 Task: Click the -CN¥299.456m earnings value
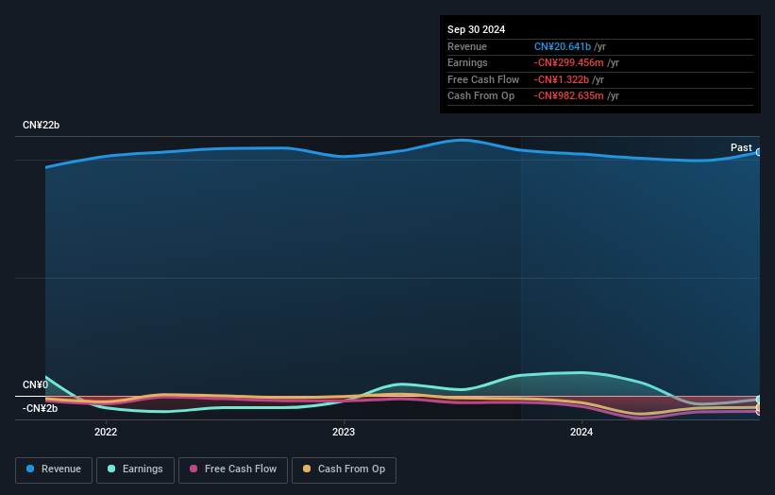coord(569,62)
